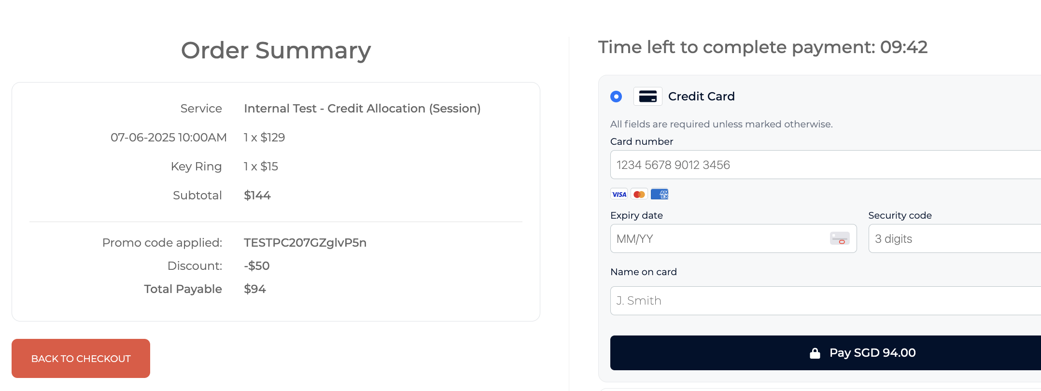Click the Total Payable $94 amount
This screenshot has height=391, width=1041.
pyautogui.click(x=255, y=289)
